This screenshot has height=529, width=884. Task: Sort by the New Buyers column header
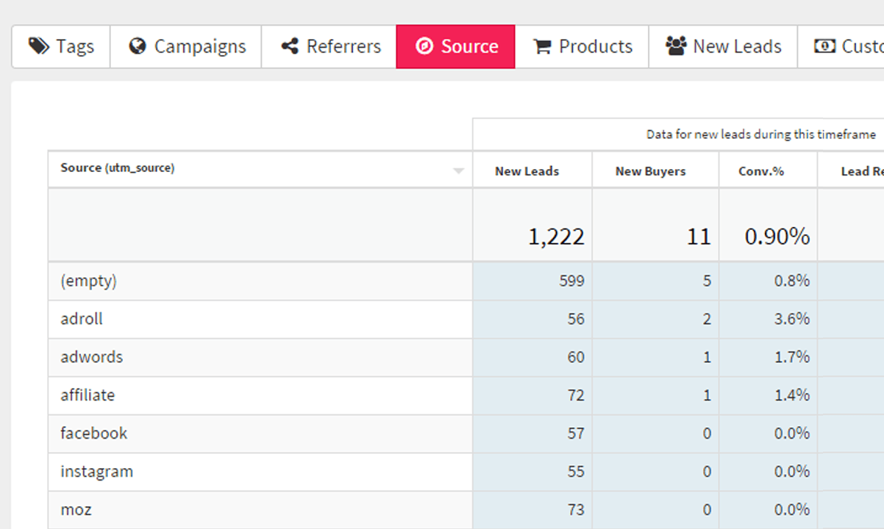(655, 169)
